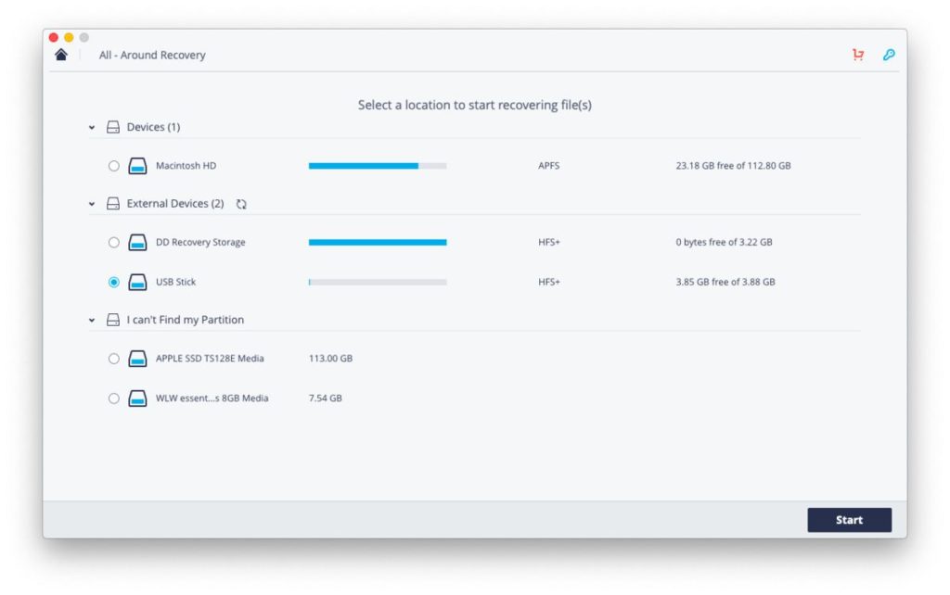Collapse the Devices section

click(91, 127)
